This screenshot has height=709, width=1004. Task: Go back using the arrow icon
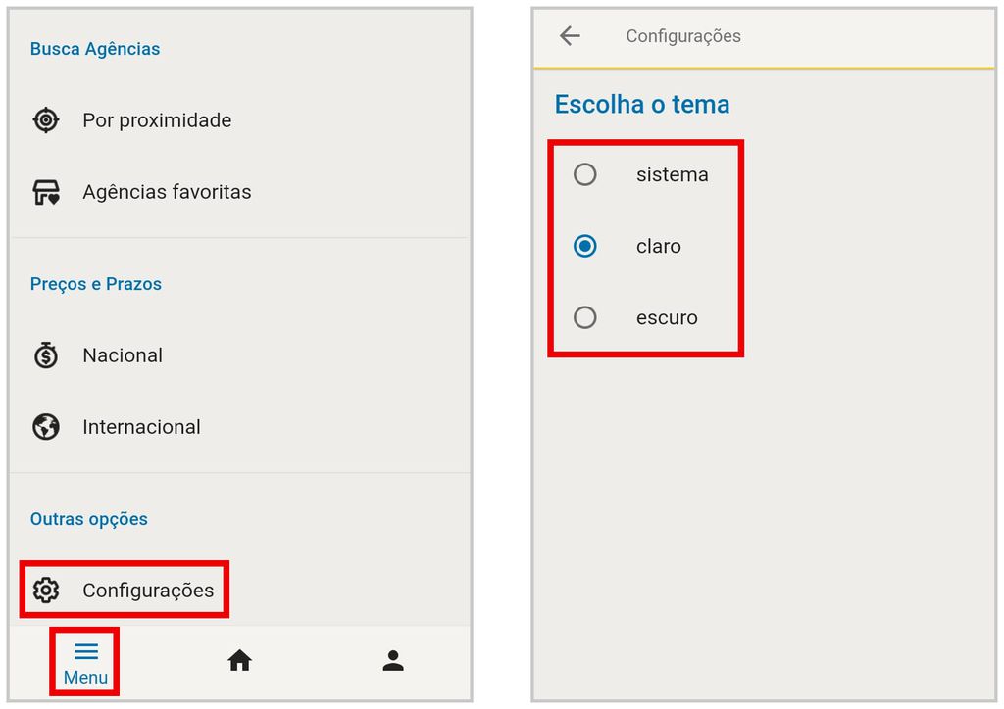pos(570,36)
